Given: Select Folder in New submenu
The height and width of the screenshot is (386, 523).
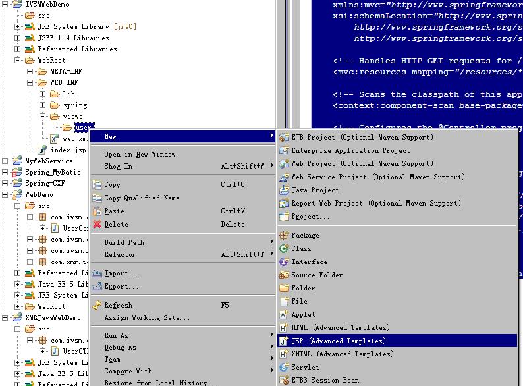Looking at the screenshot, I should 397,288.
